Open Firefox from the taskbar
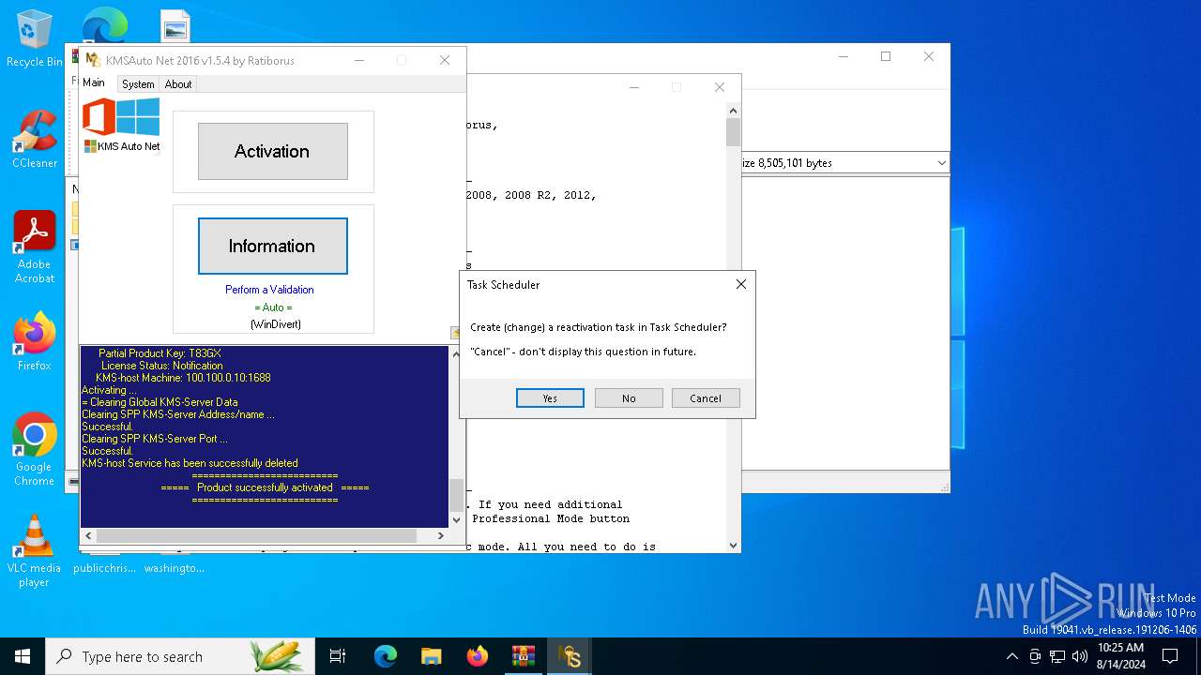This screenshot has height=675, width=1201. click(x=478, y=656)
